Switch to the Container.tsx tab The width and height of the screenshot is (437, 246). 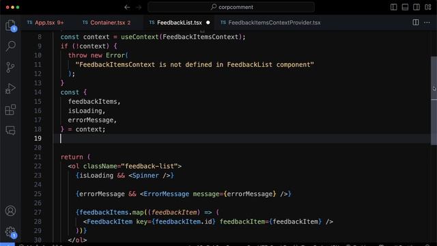[107, 23]
